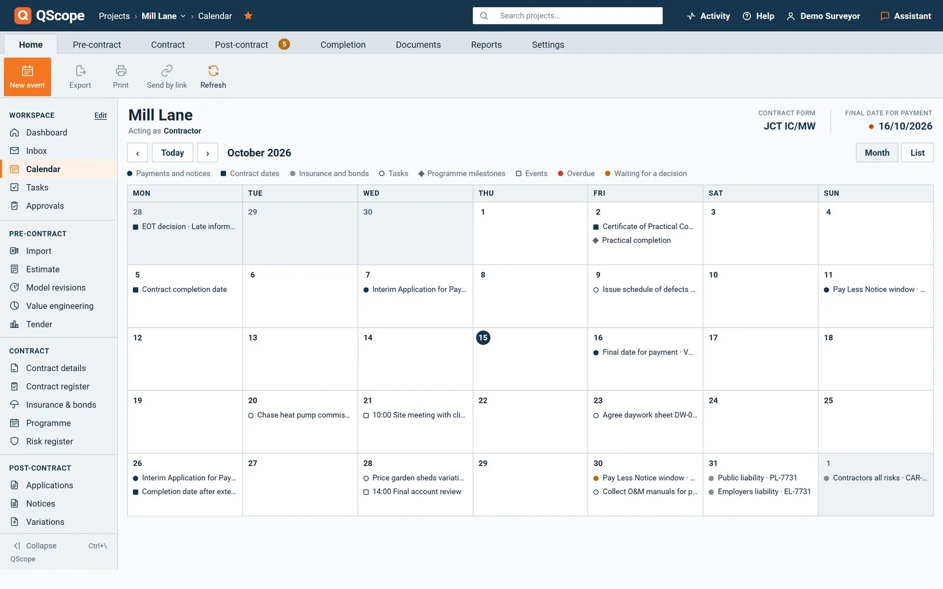Open Inbox in the workspace sidebar
This screenshot has height=589, width=943.
[58, 151]
